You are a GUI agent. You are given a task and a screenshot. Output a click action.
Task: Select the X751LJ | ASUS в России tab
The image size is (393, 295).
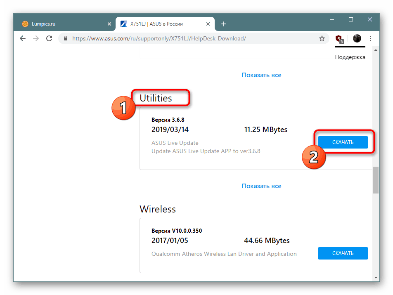[x=165, y=24]
